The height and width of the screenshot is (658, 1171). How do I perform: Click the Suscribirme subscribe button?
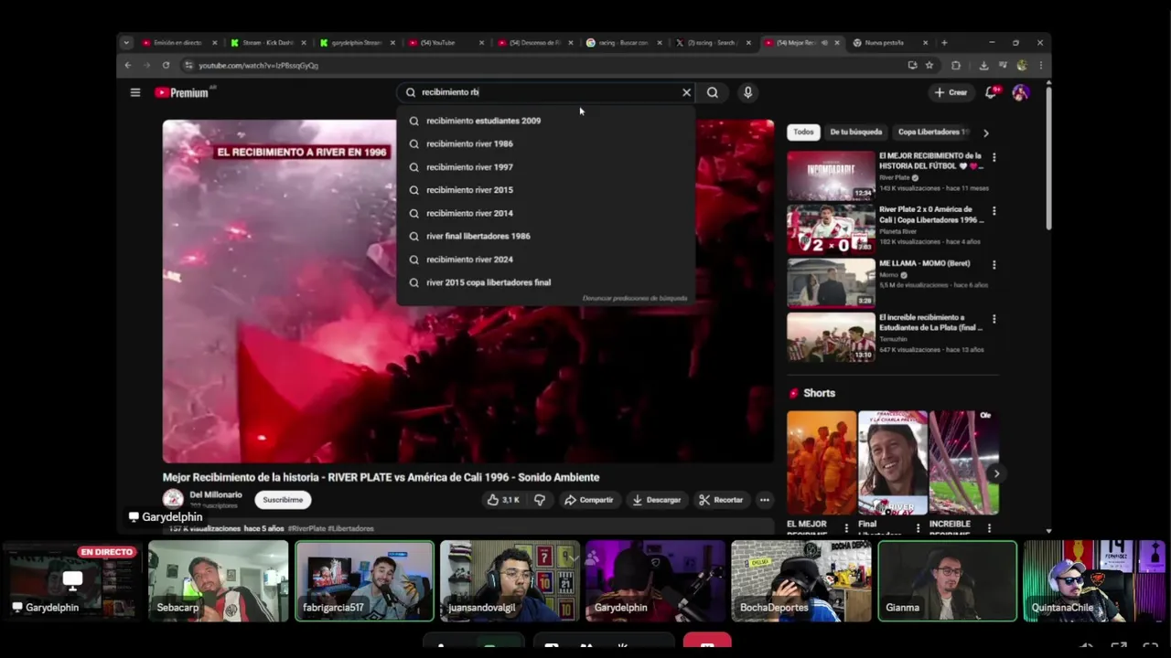(x=283, y=500)
